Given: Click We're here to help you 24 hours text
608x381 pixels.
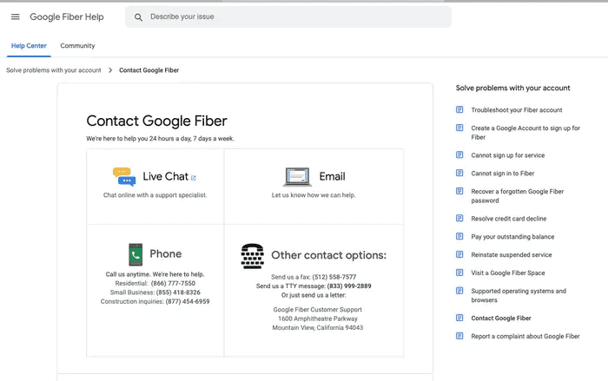Looking at the screenshot, I should coord(160,138).
